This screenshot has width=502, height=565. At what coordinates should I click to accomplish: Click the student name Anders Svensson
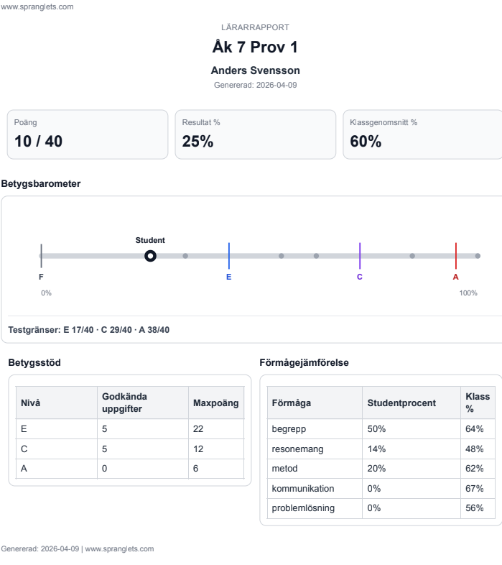coord(255,70)
